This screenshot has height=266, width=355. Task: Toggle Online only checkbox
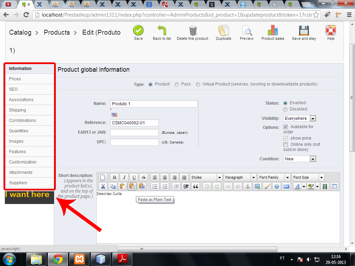coord(286,144)
